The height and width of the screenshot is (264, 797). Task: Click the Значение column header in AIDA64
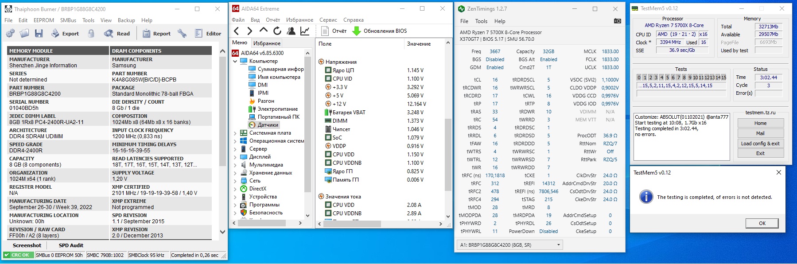(x=424, y=44)
